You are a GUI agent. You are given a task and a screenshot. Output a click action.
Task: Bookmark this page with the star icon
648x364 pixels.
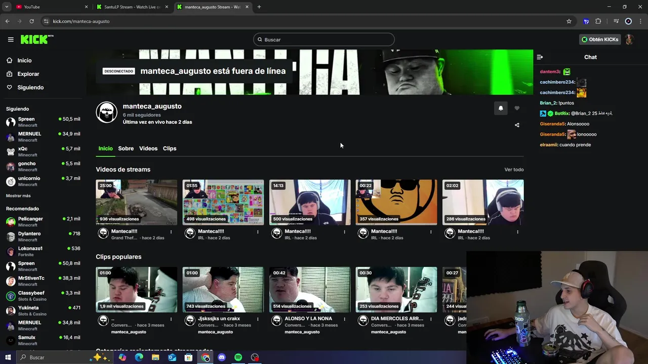pos(569,21)
